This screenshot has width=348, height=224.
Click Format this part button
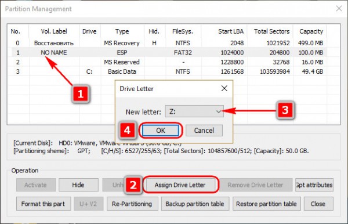click(43, 204)
